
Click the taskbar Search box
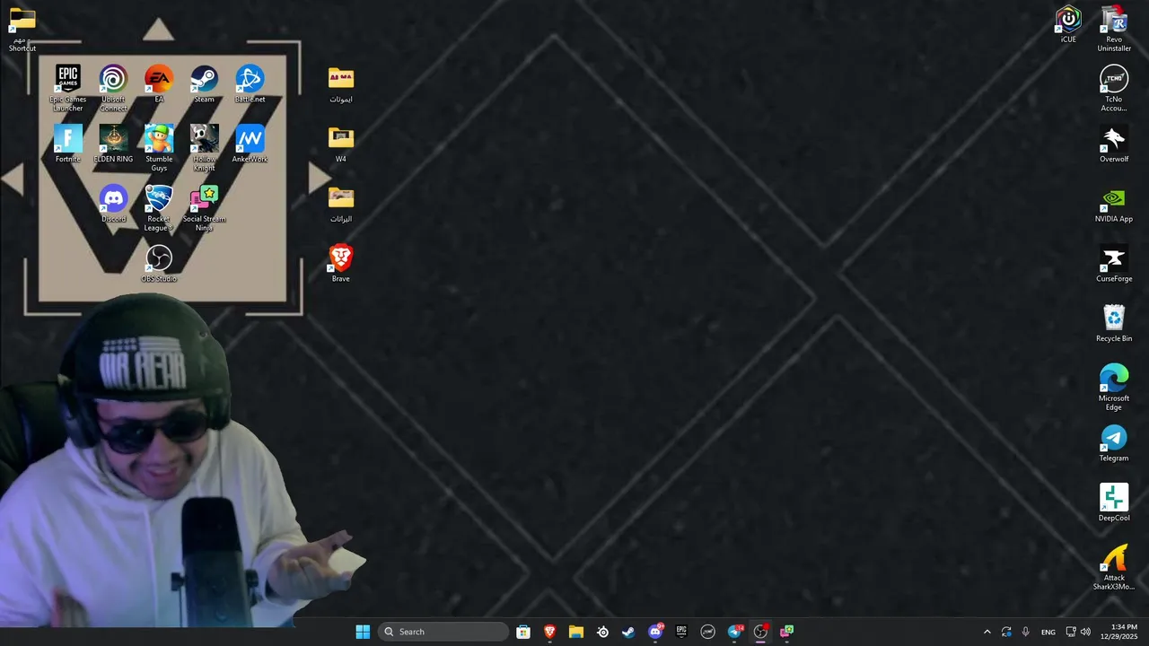click(443, 632)
